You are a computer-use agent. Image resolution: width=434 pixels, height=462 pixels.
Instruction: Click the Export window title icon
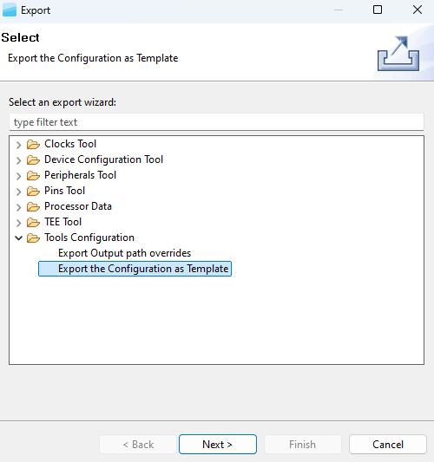click(x=10, y=10)
